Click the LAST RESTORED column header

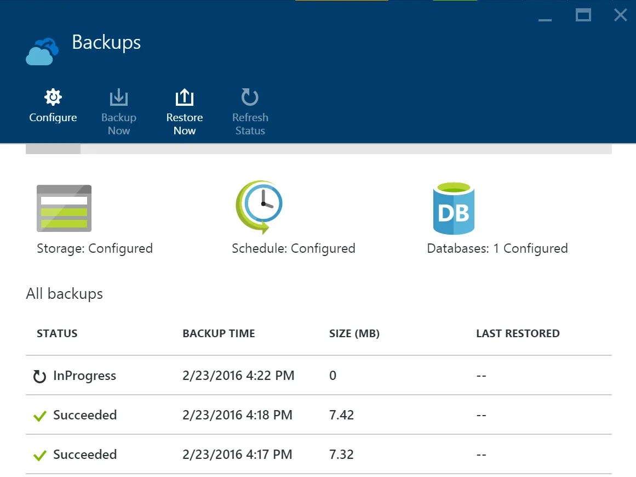(518, 333)
